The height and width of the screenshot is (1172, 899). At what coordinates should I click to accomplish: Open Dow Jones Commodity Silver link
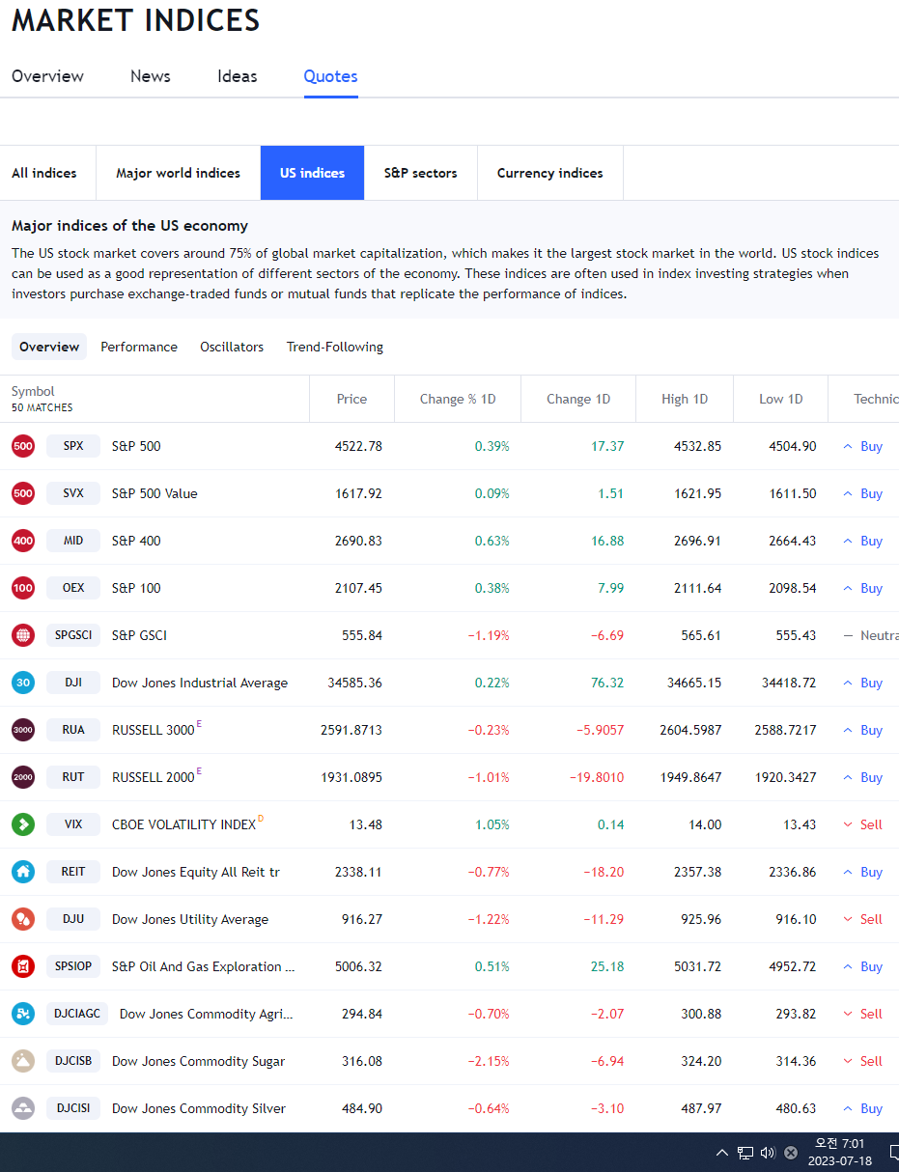coord(199,1108)
